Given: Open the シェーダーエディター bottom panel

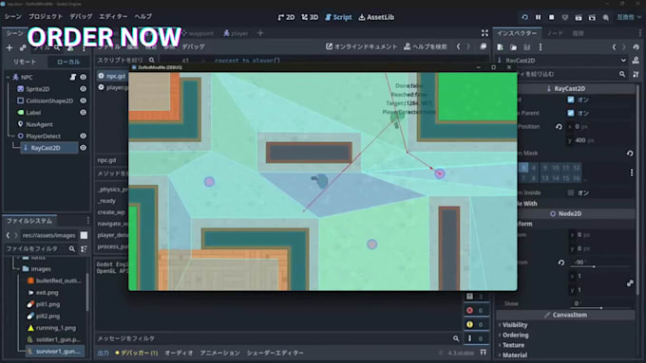Looking at the screenshot, I should coord(275,353).
